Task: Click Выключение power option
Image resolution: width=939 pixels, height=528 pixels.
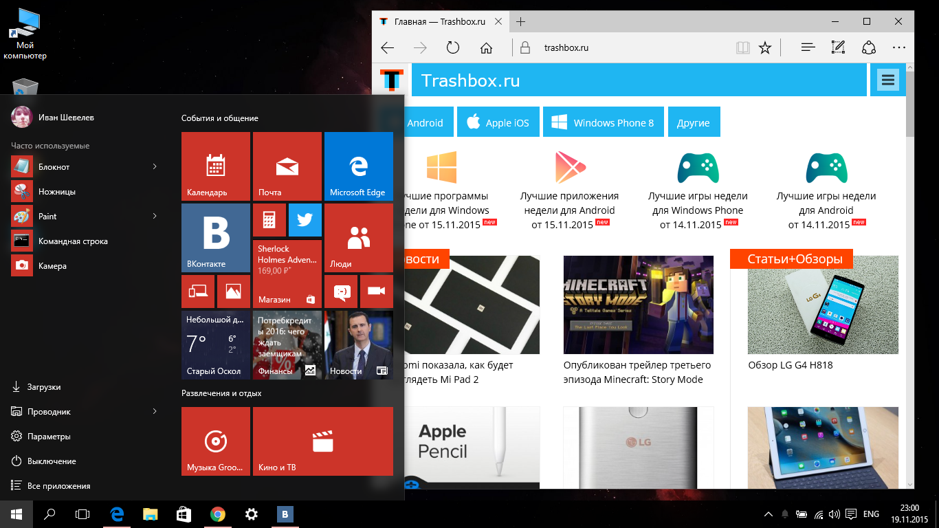Action: (x=85, y=461)
